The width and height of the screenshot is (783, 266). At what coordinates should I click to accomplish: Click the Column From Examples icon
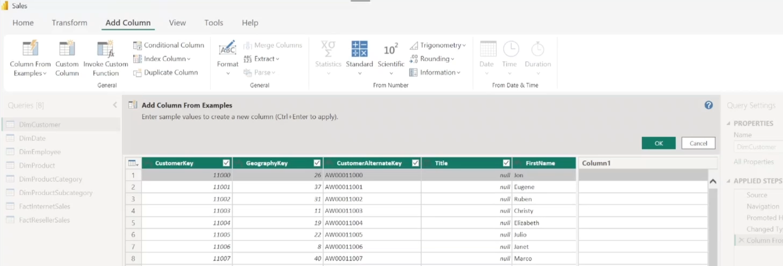(x=30, y=49)
